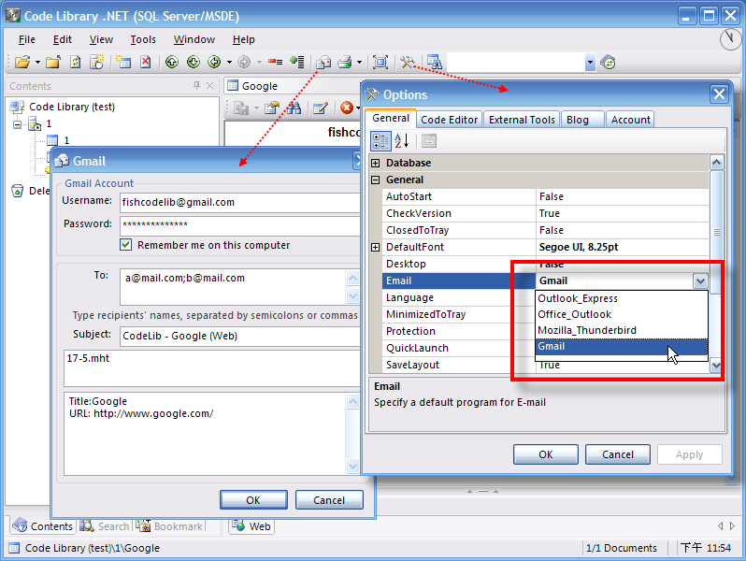
Task: Click the Password field in Gmail dialog
Action: coord(240,225)
